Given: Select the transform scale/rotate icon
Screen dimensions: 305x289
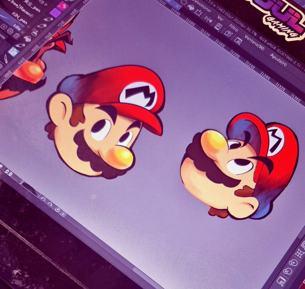Looking at the screenshot, I should tap(198, 13).
